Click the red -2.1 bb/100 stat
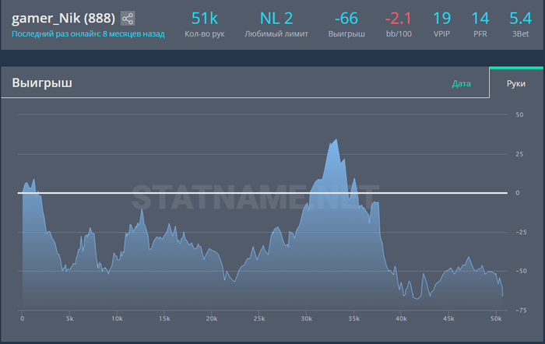 398,19
